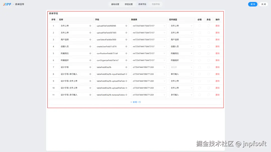Delete the 用户选择 row
Image resolution: width=271 pixels, height=152 pixels.
217,40
